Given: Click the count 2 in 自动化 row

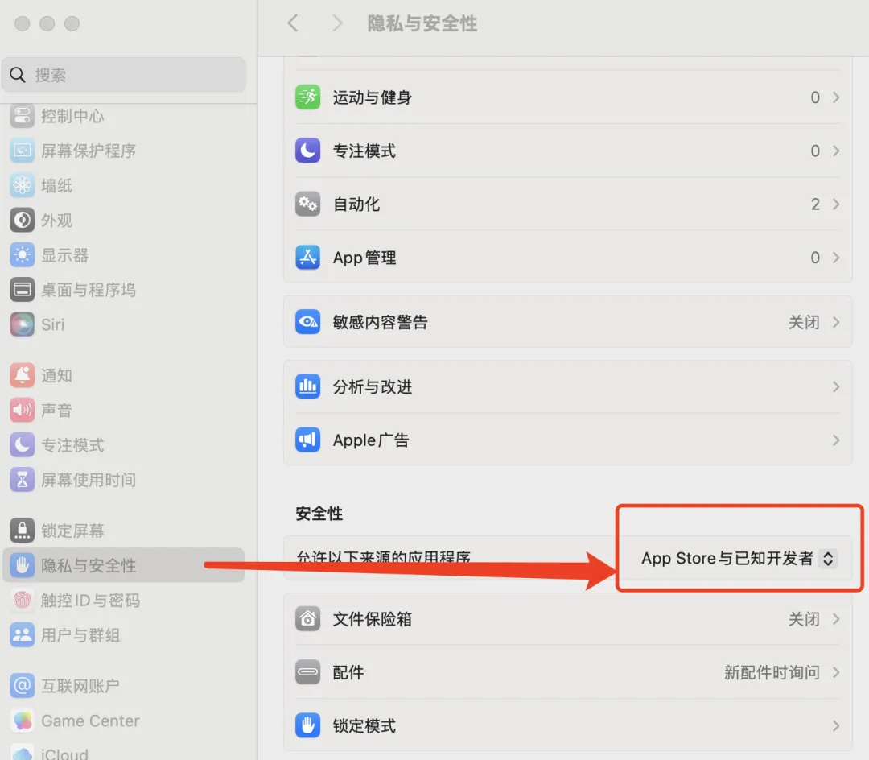Looking at the screenshot, I should click(x=815, y=204).
